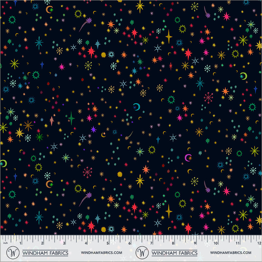Click the ruler number 10
Viewport: 262px width, 262px height.
(216, 243)
